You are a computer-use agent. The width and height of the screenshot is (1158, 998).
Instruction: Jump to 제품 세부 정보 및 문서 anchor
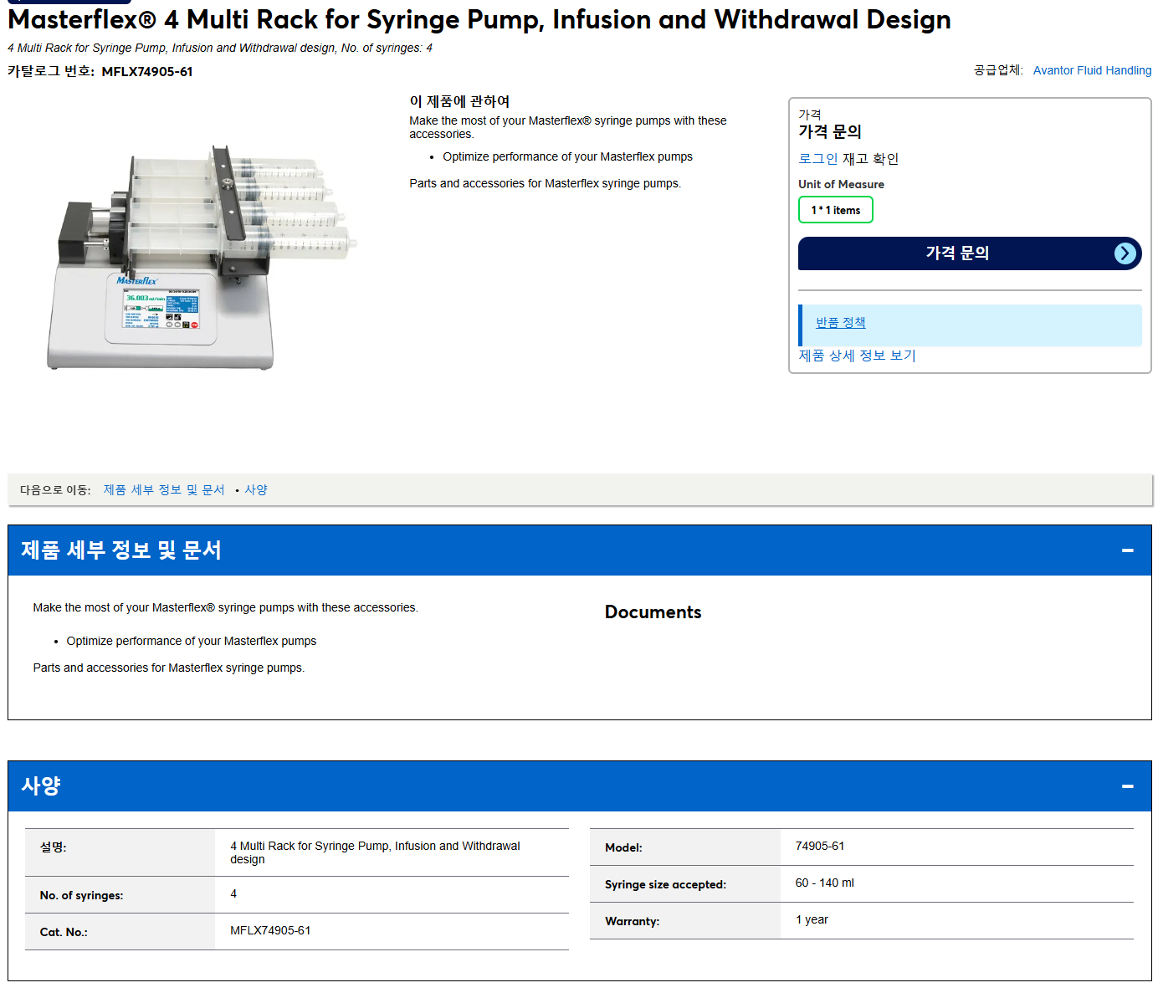pyautogui.click(x=164, y=490)
